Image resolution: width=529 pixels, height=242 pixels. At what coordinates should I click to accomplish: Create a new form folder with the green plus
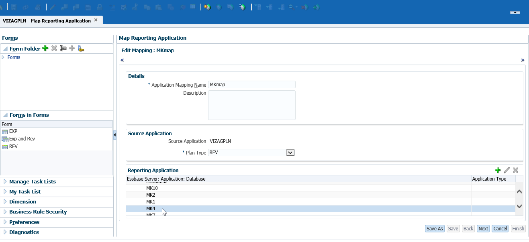coord(45,48)
